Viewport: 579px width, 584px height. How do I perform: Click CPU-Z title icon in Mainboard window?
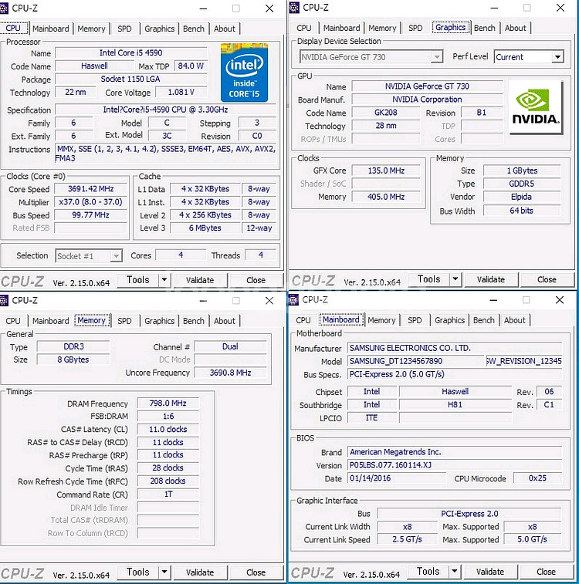(x=293, y=299)
